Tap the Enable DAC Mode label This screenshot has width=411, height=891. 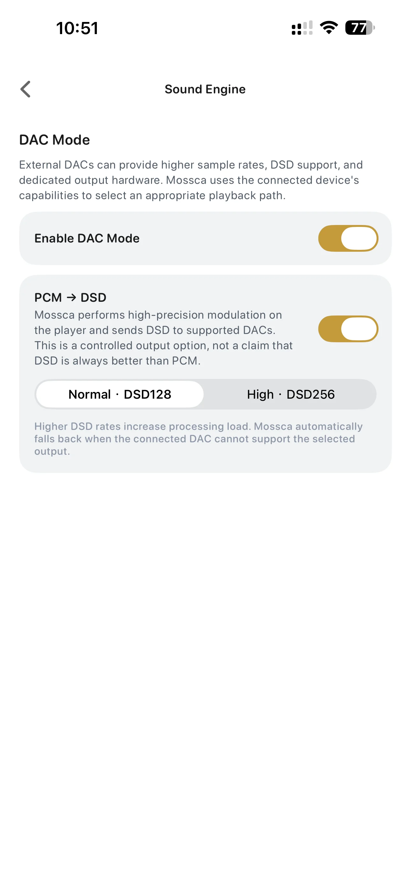pos(87,238)
